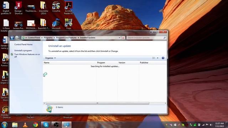
Task: Open the view options dropdown arrow
Action: click(157, 58)
